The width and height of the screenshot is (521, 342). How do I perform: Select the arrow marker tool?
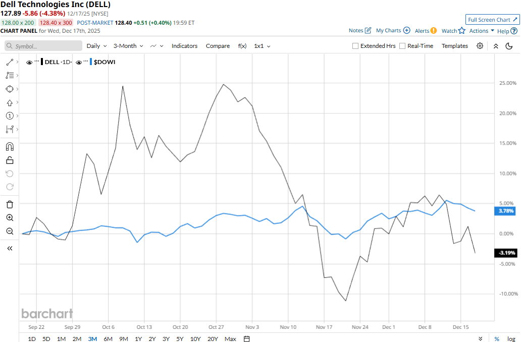click(x=10, y=102)
